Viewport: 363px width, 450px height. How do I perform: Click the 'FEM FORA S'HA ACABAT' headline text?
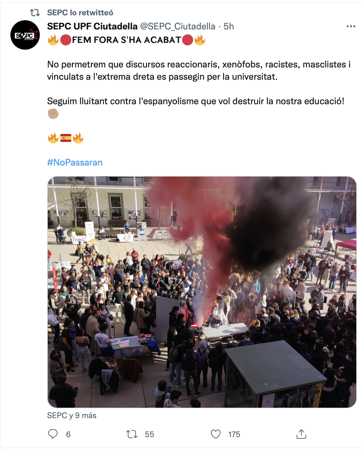tap(126, 40)
